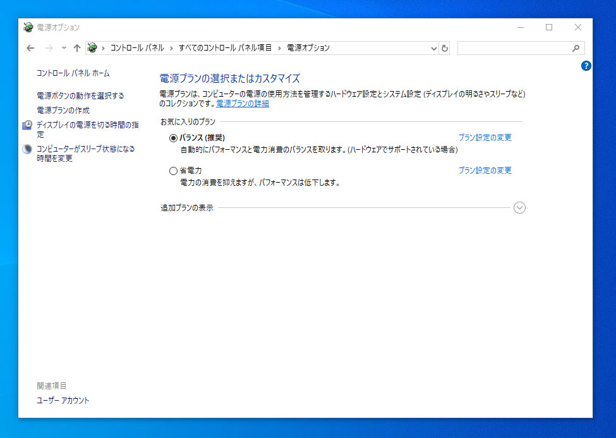Select the 省電力 power plan radio button
Viewport: 616px width, 438px height.
coord(173,171)
